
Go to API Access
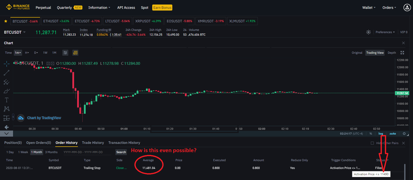(x=126, y=8)
